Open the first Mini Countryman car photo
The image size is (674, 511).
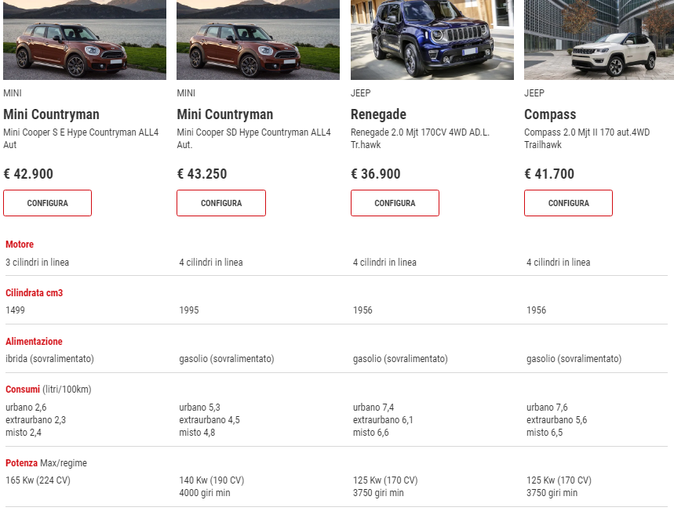[x=85, y=39]
